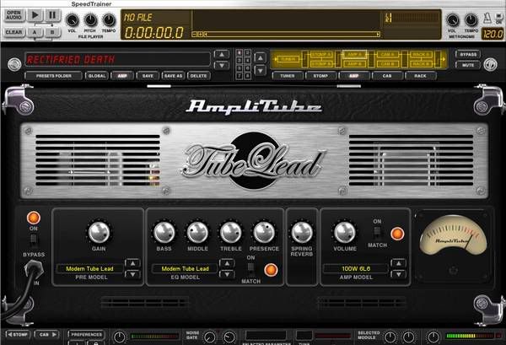Adjust the file player VOL knob

click(x=72, y=20)
